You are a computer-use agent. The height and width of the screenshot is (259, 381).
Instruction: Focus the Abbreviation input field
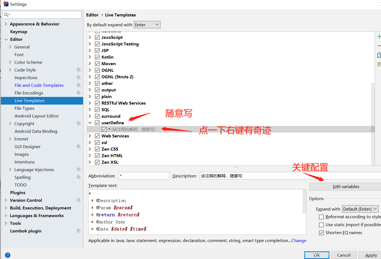pos(144,176)
